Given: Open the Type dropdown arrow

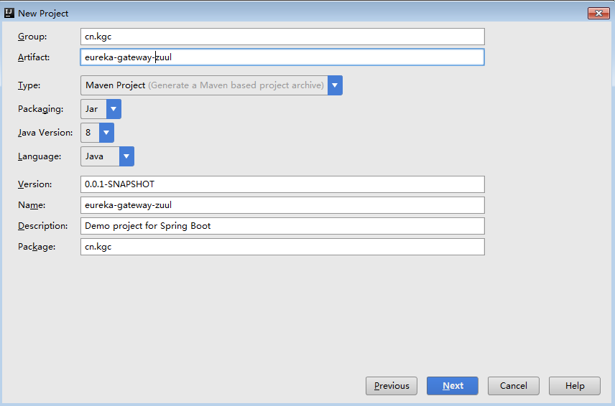Looking at the screenshot, I should 335,85.
